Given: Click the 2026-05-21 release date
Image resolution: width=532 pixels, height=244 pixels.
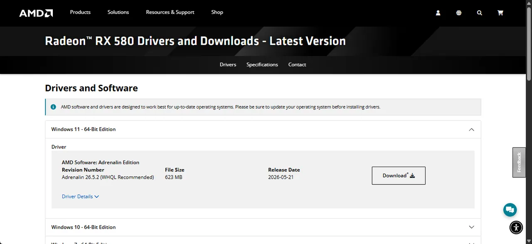Looking at the screenshot, I should pyautogui.click(x=281, y=177).
